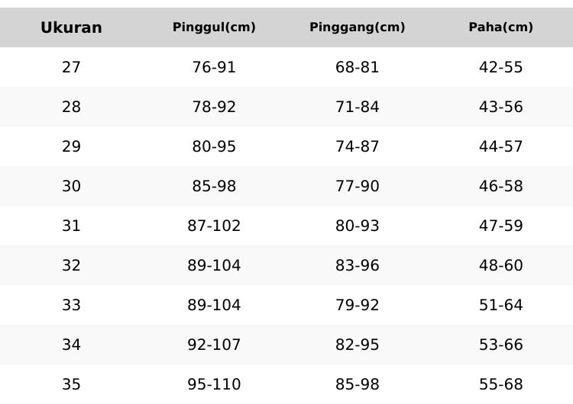
Task: Select the 55-68 Paha value
Action: click(500, 385)
